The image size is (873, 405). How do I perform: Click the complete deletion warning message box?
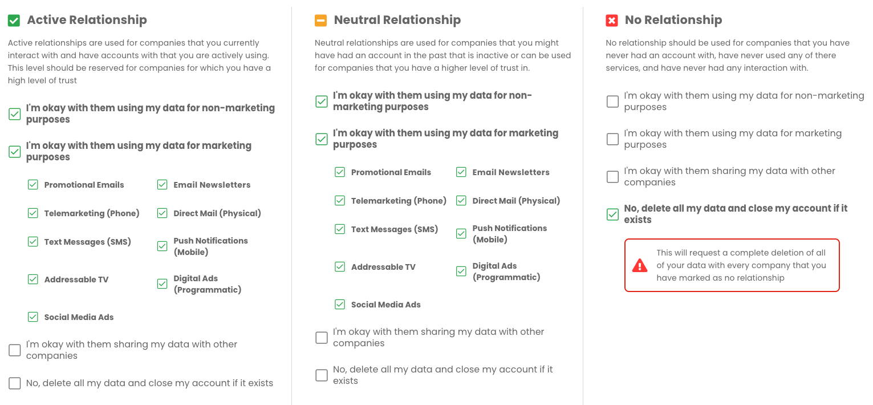732,265
